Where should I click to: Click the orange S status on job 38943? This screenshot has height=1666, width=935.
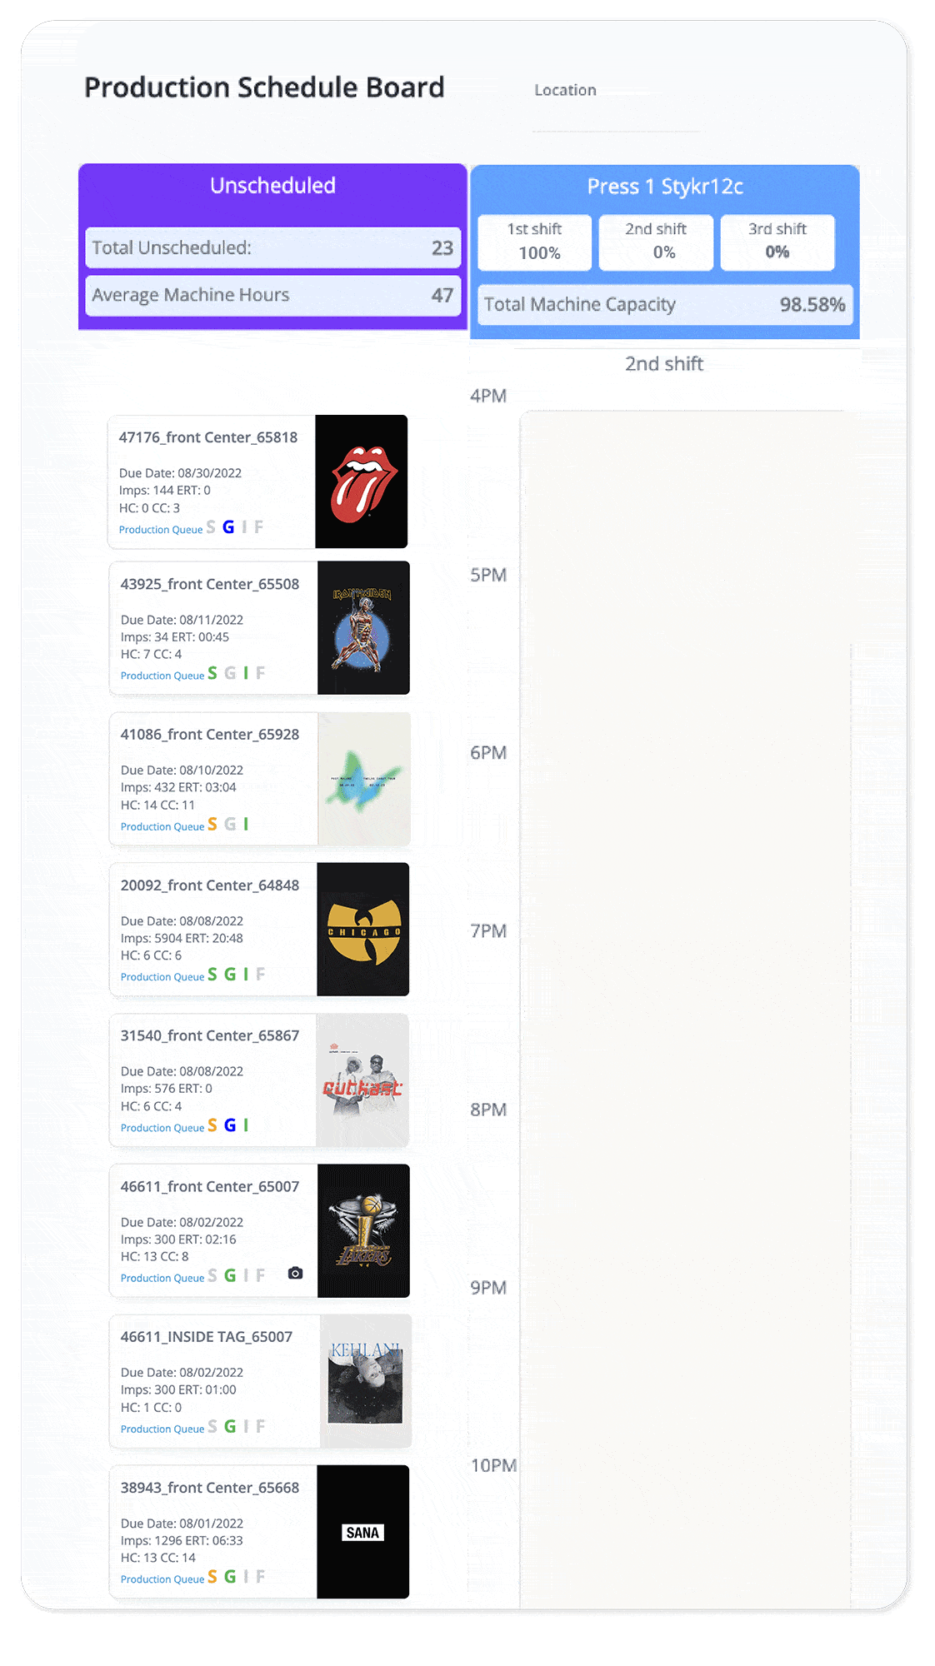pos(212,1577)
